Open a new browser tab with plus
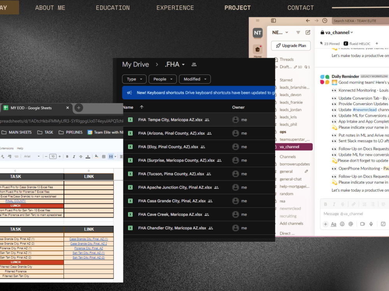Image resolution: width=389 pixels, height=291 pixels. click(x=79, y=108)
